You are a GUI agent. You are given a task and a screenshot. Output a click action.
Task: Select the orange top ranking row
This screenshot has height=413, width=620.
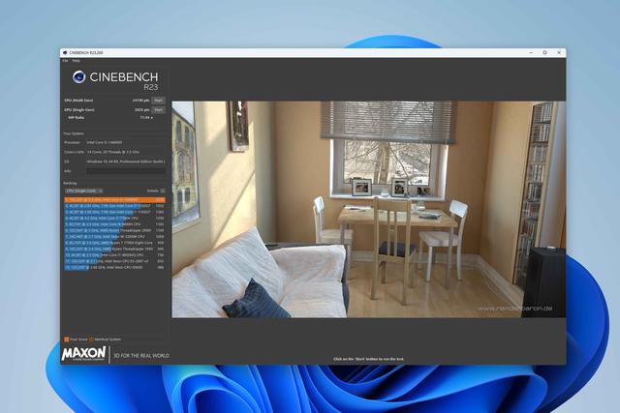click(114, 200)
